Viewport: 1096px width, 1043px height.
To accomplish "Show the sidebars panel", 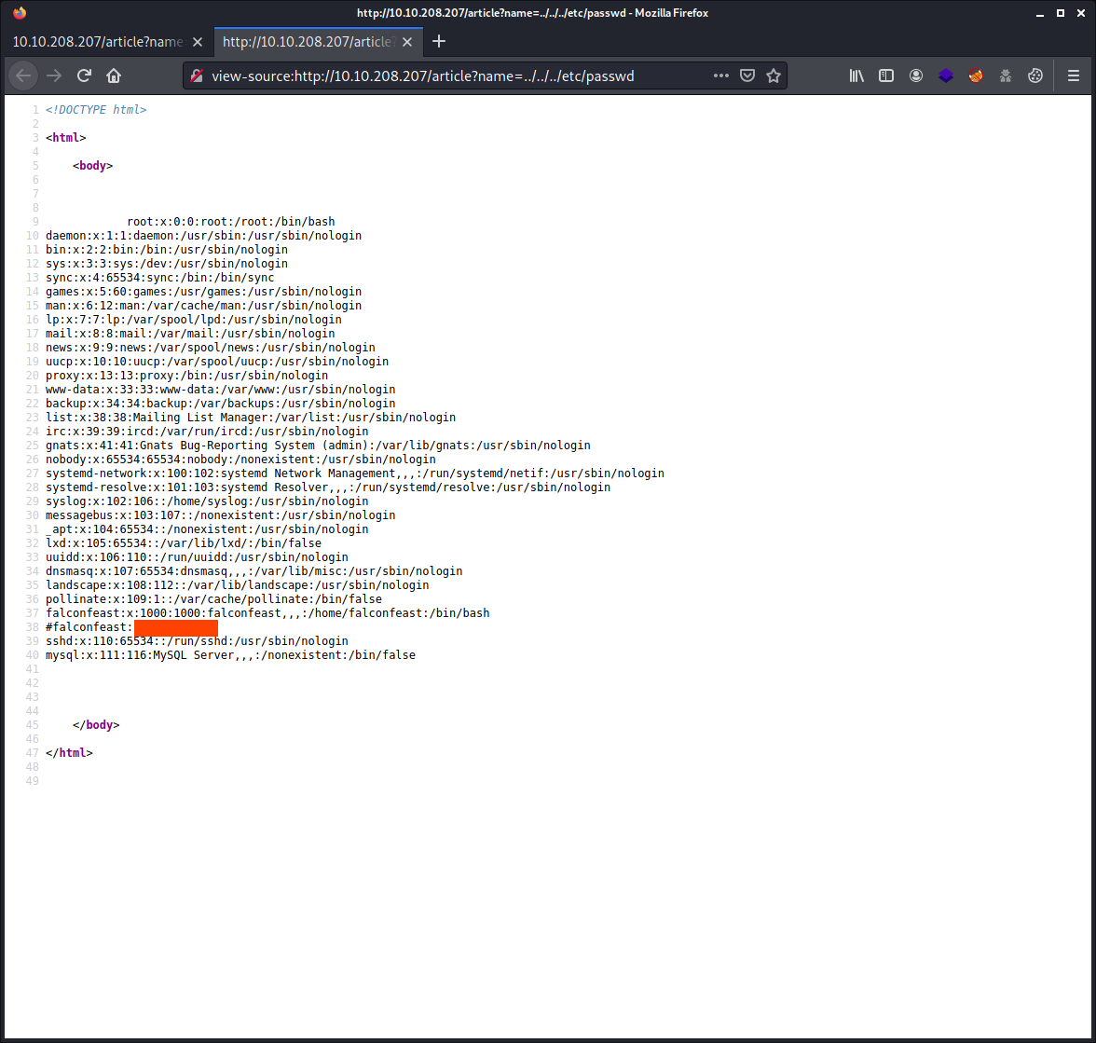I will (886, 75).
